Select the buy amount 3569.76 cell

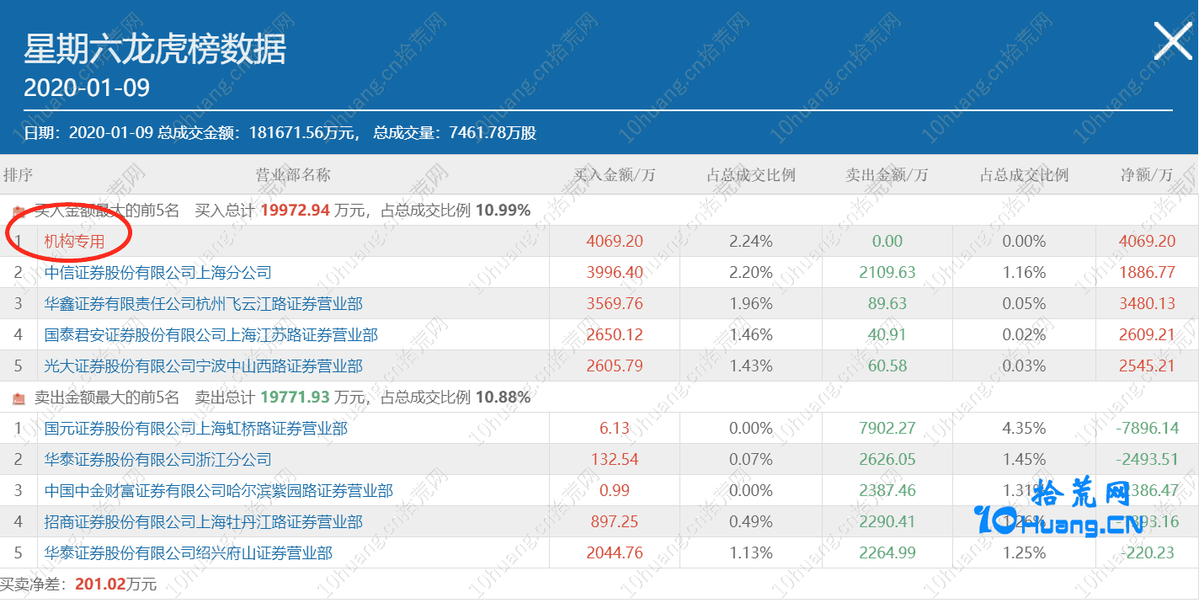615,304
